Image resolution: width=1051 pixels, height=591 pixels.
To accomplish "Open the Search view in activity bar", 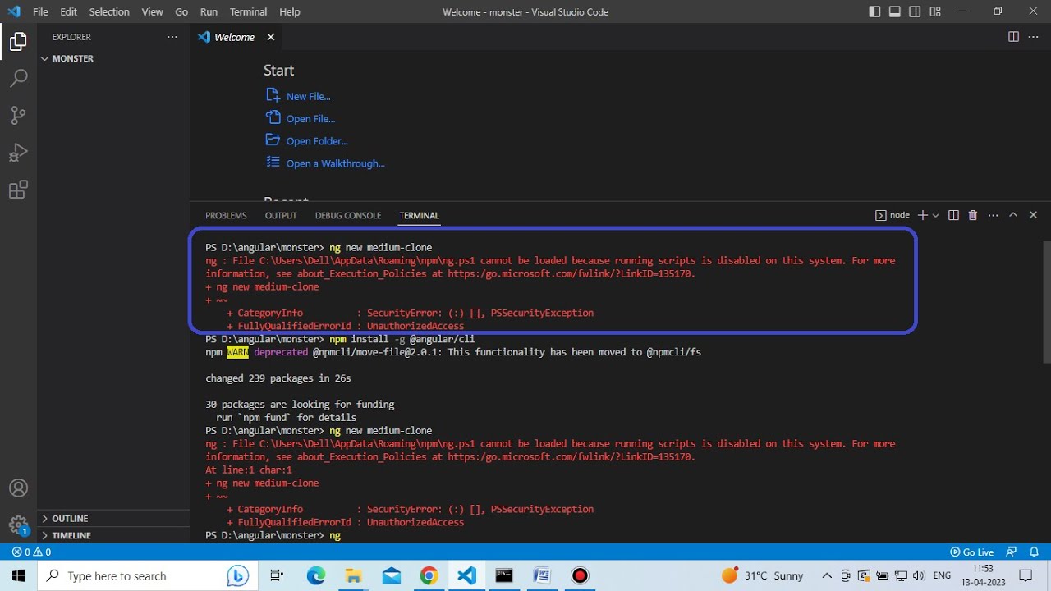I will 18,78.
